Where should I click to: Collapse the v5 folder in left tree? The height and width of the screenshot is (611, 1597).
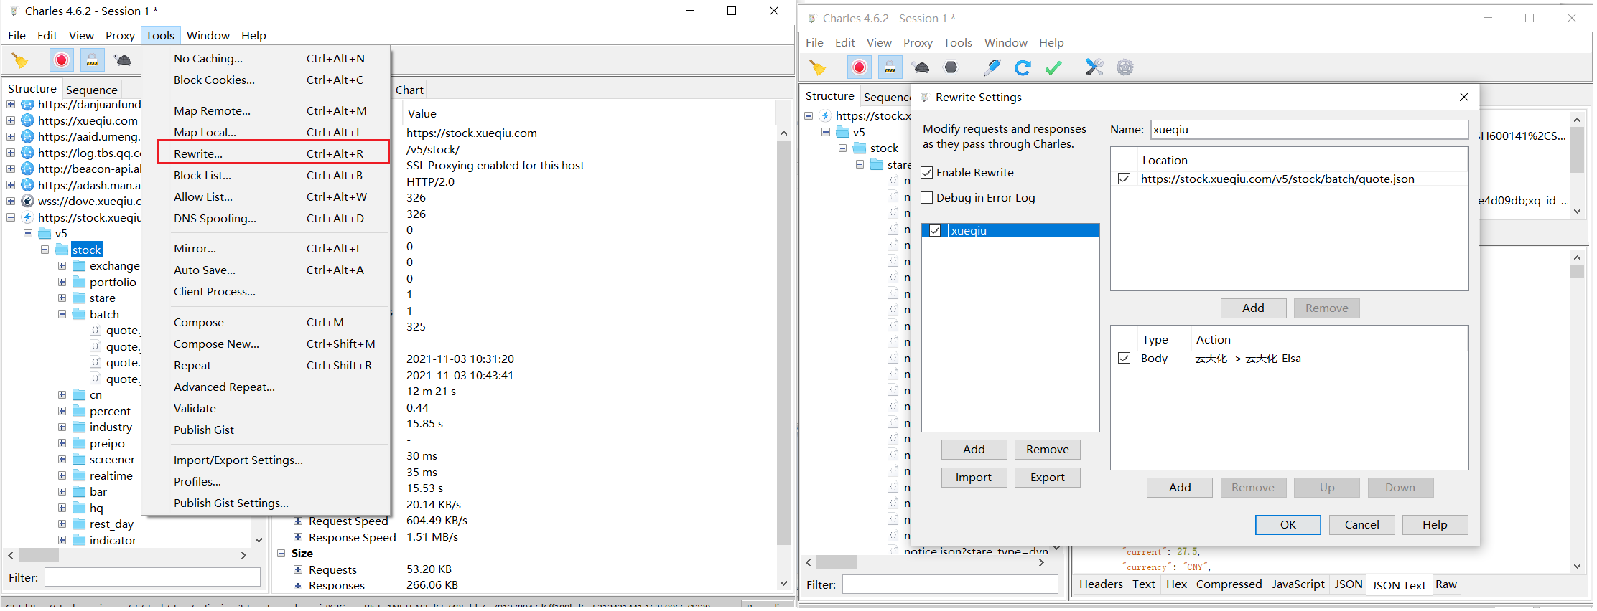pos(28,234)
